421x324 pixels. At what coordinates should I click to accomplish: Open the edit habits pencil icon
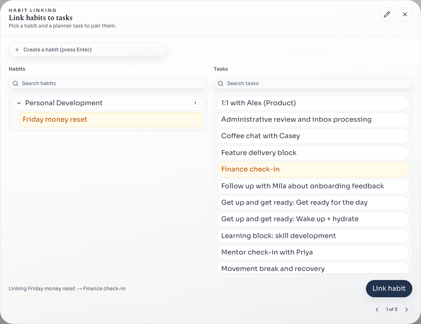386,14
